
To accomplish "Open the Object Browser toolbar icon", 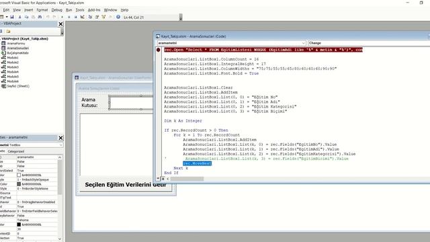I will tap(103, 17).
